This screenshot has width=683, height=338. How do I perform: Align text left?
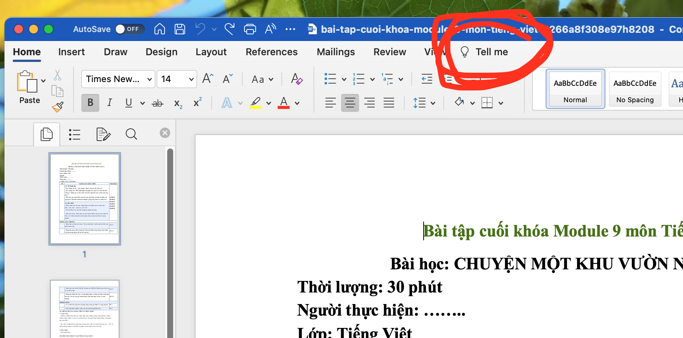pyautogui.click(x=330, y=103)
